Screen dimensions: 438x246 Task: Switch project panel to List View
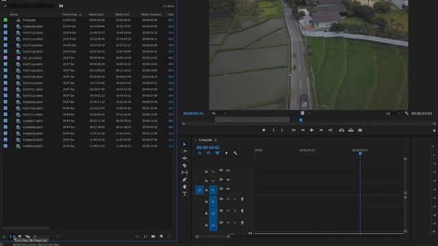12,236
